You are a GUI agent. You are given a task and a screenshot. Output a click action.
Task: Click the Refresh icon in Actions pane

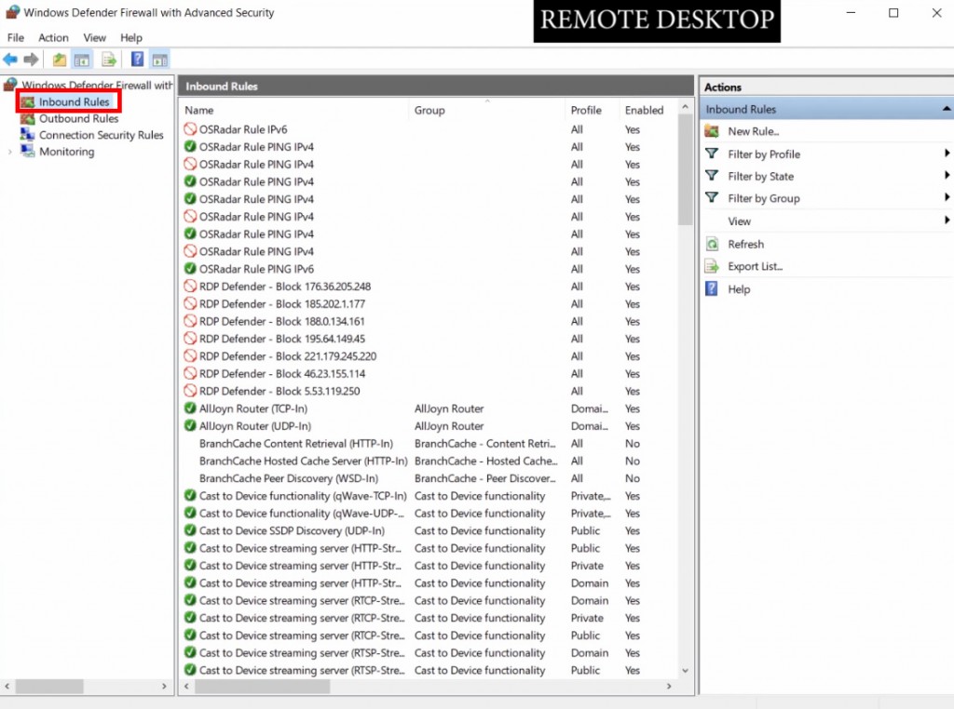[712, 244]
